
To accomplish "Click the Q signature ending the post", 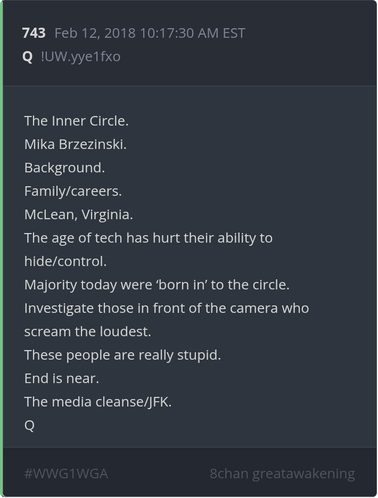I will [x=29, y=425].
